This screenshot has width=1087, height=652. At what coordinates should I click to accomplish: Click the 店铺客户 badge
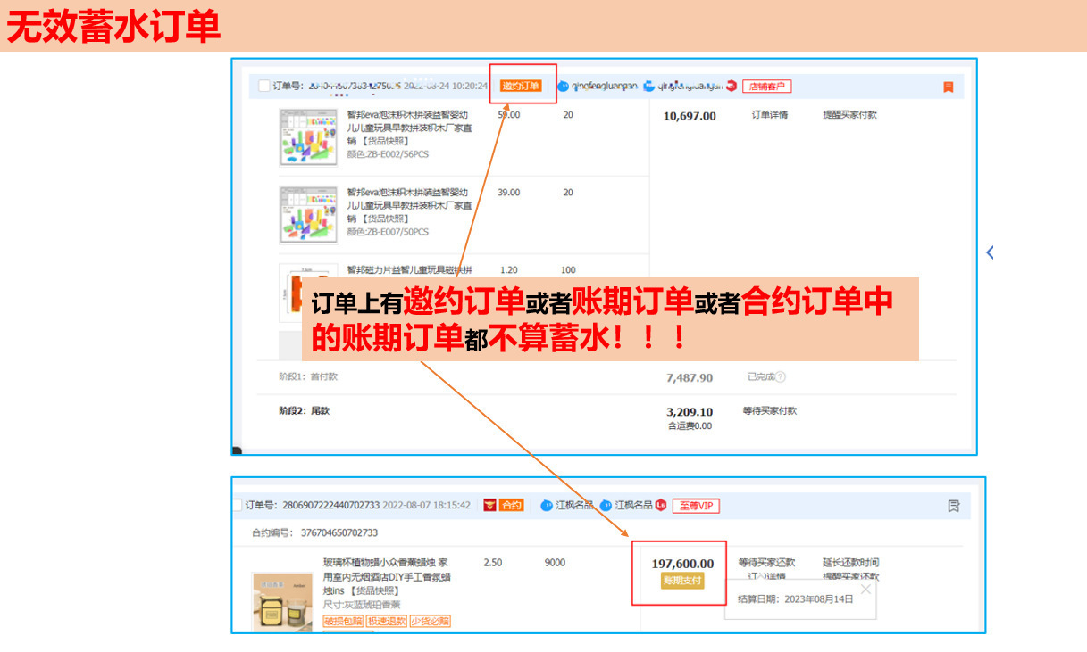tap(766, 87)
